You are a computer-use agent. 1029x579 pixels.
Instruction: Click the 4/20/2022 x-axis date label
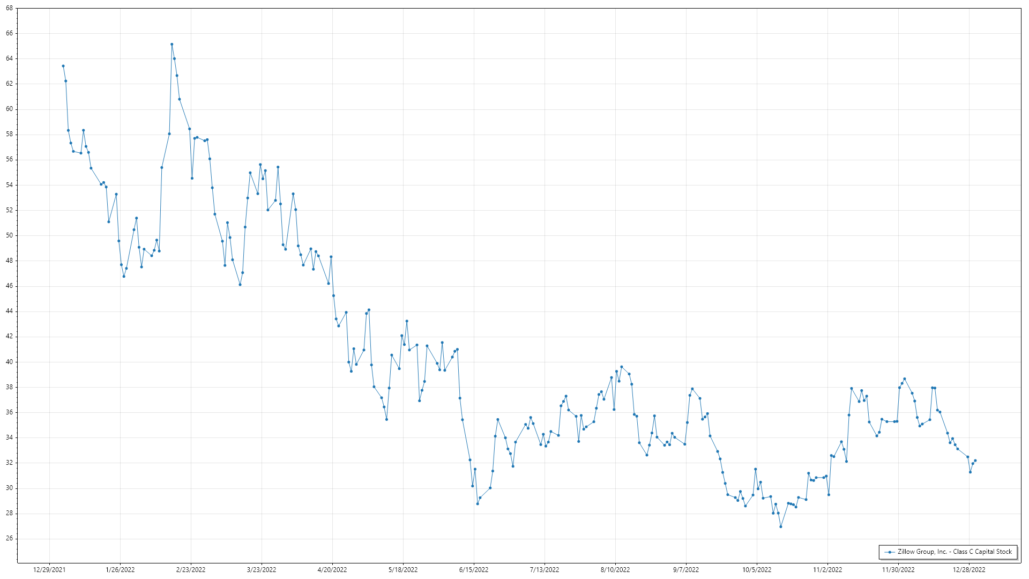click(332, 570)
